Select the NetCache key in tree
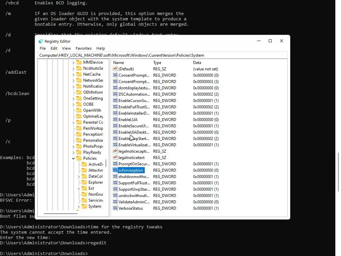Image resolution: width=341 pixels, height=256 pixels. coord(92,74)
